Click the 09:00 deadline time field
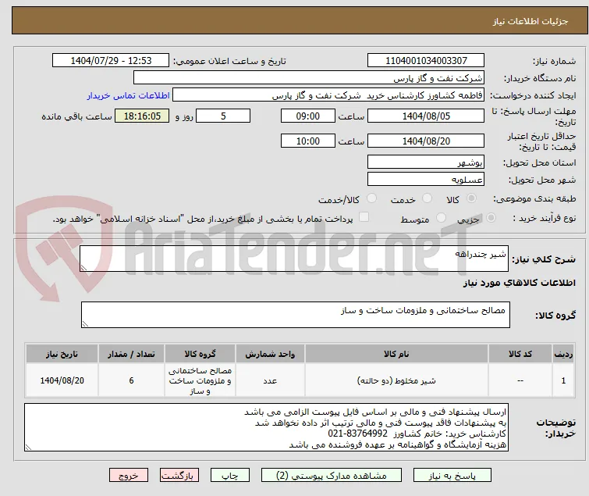The height and width of the screenshot is (496, 589). (x=307, y=116)
